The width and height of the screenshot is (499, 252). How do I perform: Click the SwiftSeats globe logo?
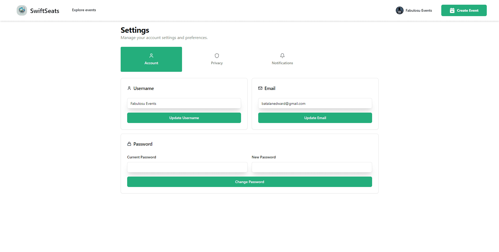click(x=22, y=10)
